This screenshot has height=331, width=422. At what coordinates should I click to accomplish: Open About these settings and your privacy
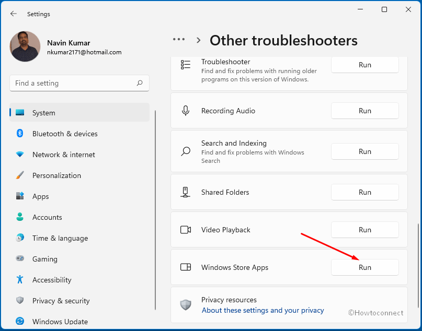click(263, 310)
